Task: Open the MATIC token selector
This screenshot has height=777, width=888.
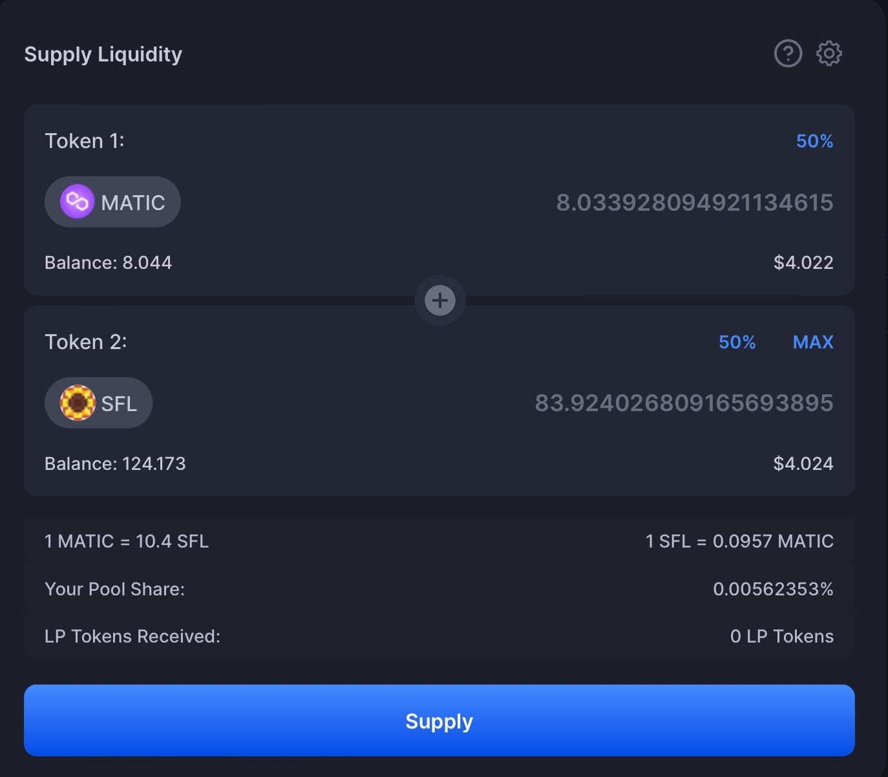Action: [113, 202]
